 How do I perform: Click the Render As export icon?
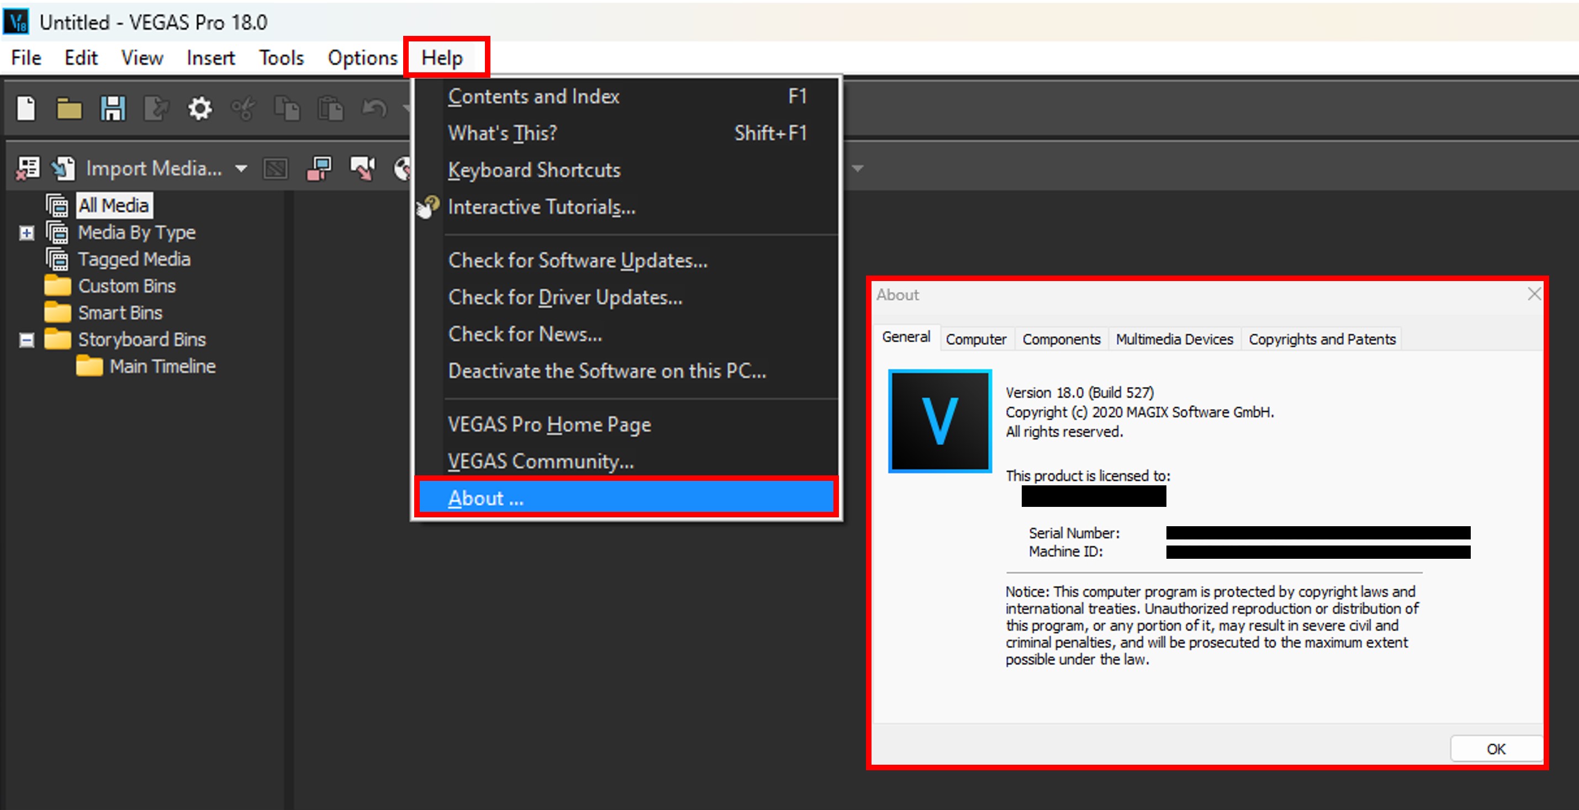tap(156, 109)
